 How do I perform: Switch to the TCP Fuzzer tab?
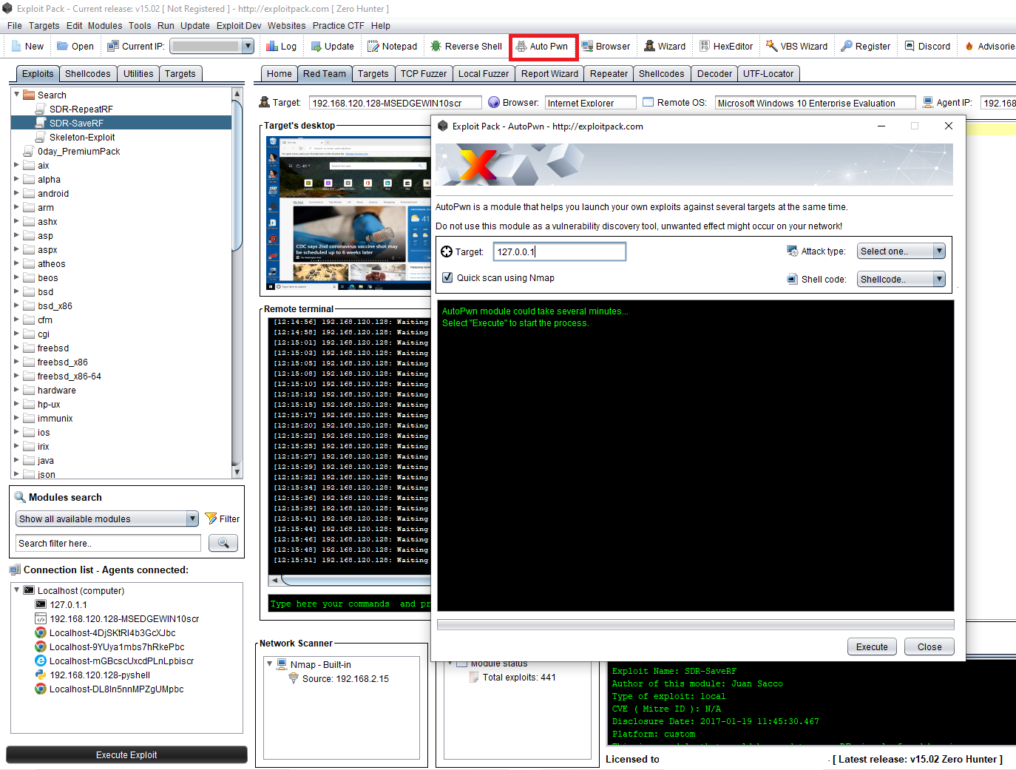[x=423, y=73]
